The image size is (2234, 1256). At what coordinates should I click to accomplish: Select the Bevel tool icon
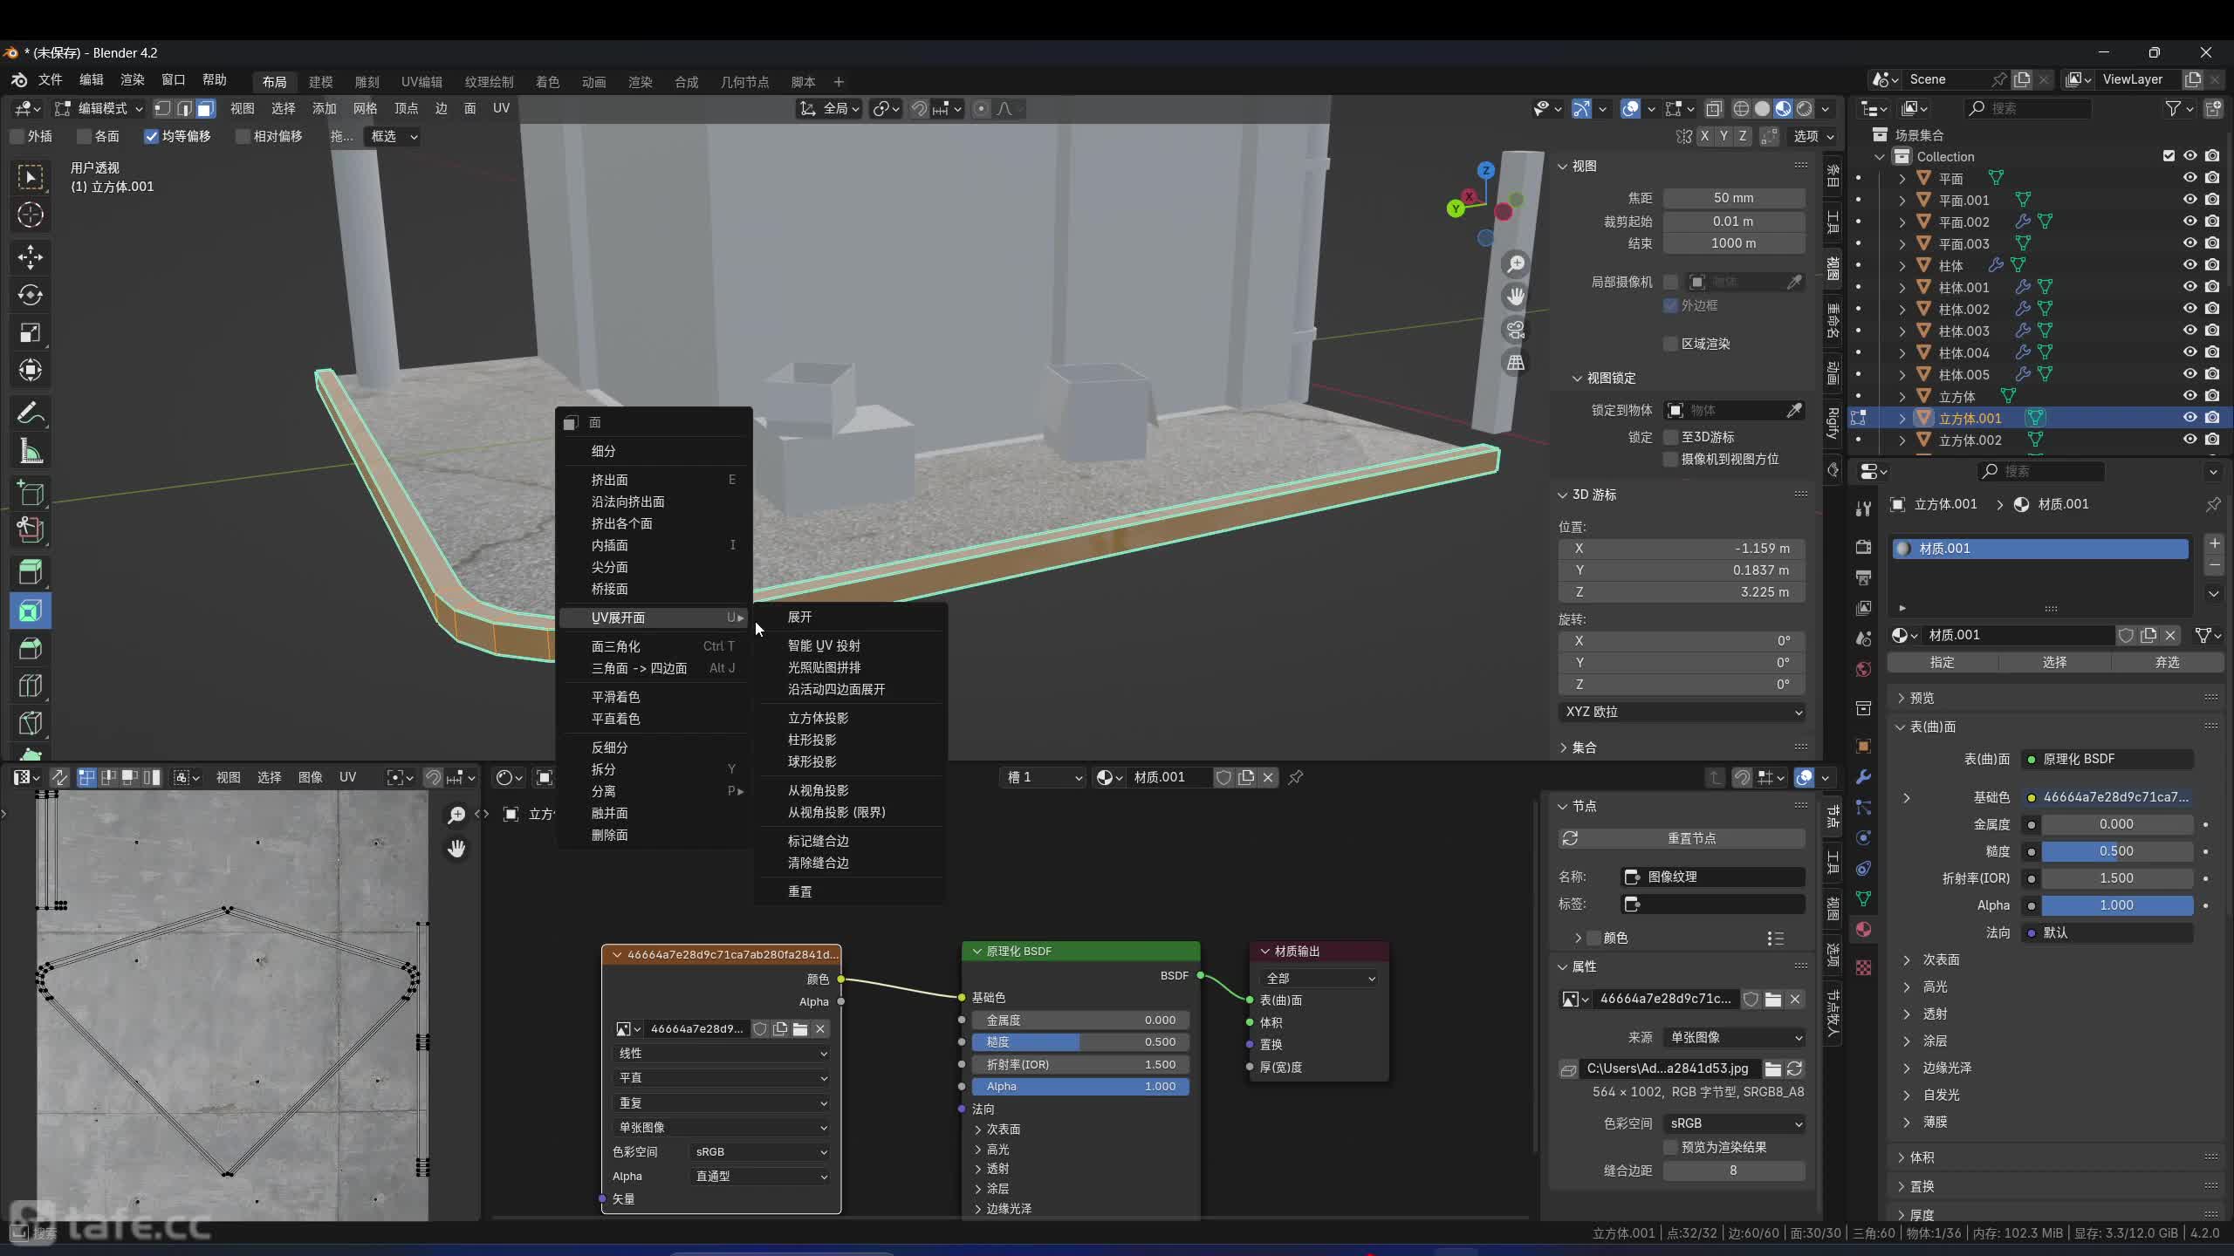click(31, 648)
